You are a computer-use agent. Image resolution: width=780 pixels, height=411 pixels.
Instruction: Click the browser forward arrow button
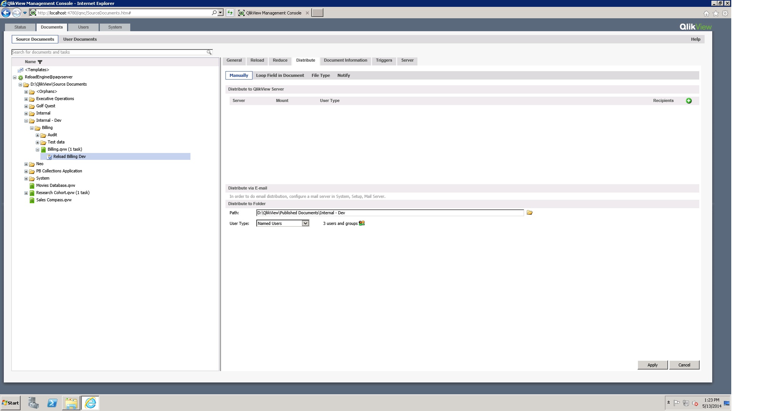16,13
